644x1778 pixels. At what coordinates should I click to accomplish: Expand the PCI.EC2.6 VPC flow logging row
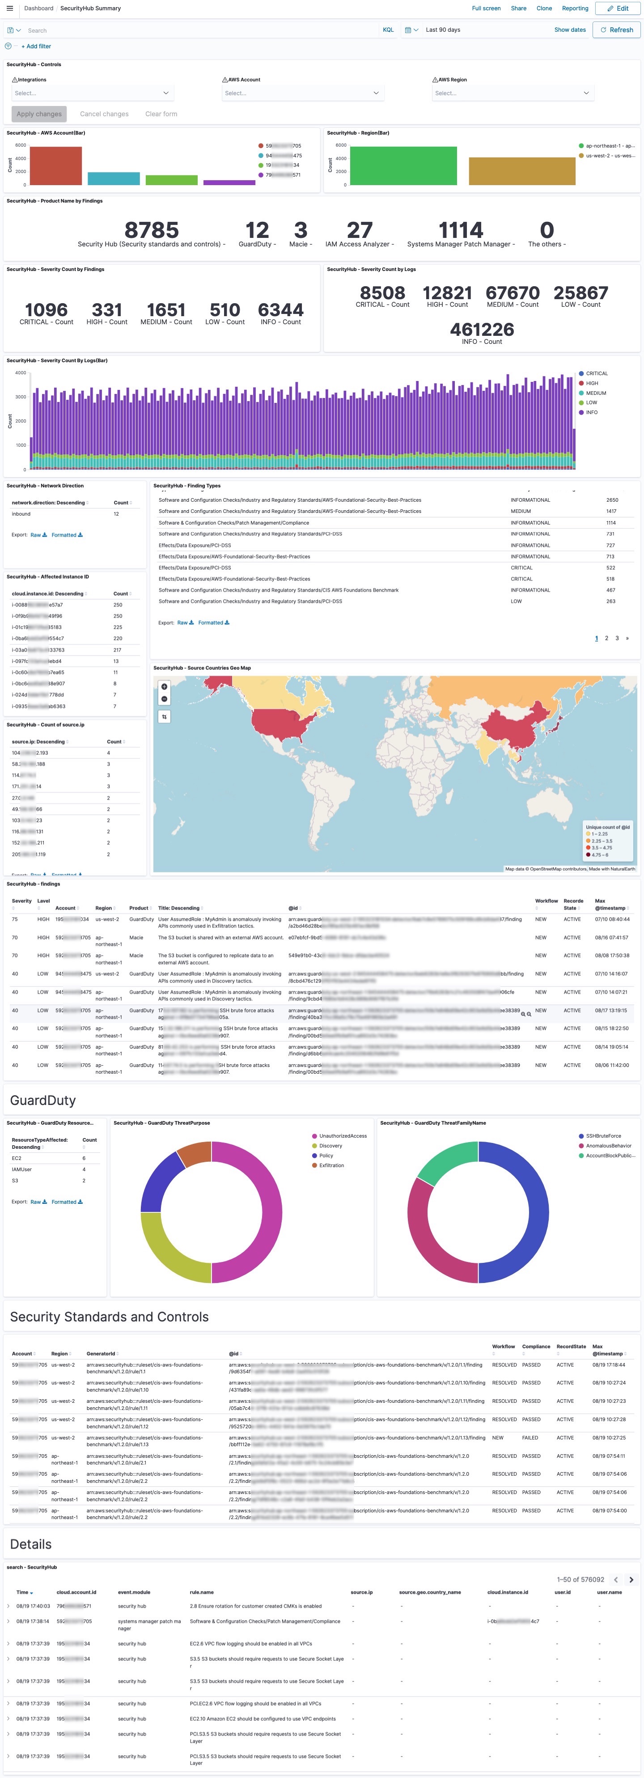(x=9, y=1703)
